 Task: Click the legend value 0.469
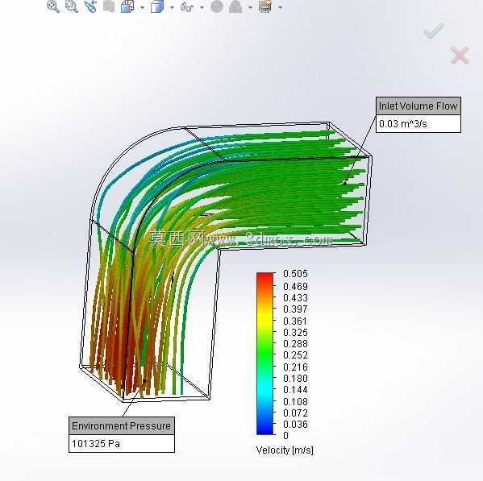tap(295, 287)
